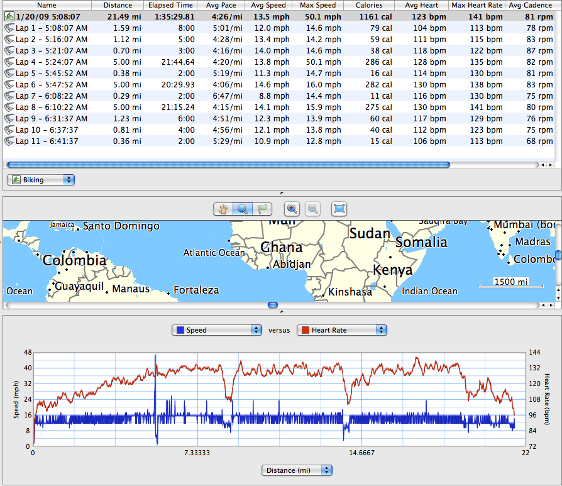
Task: Select the Lap 11 – 6:41:37 row
Action: [279, 141]
